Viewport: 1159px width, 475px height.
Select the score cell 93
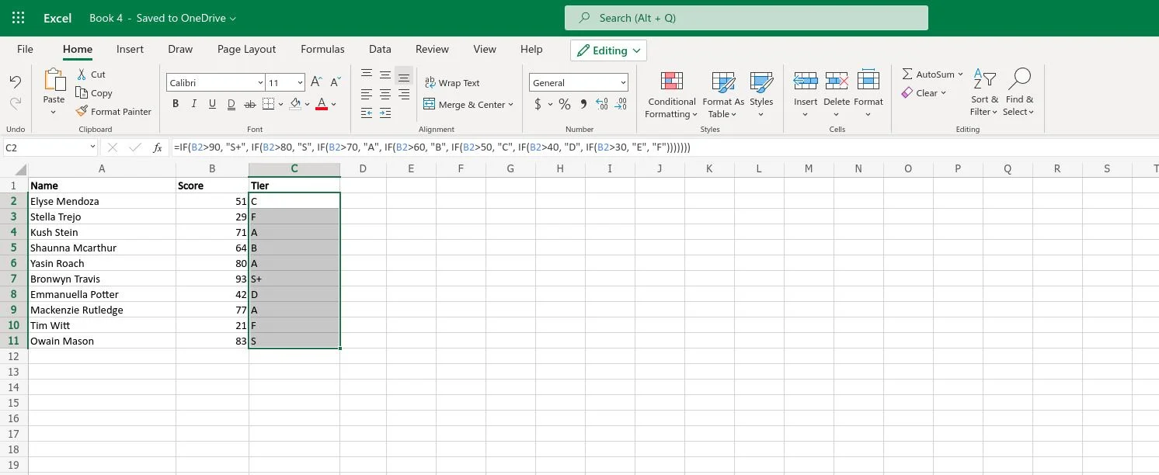coord(212,279)
